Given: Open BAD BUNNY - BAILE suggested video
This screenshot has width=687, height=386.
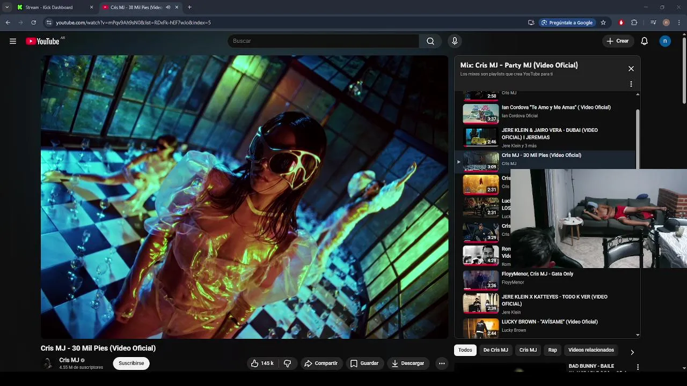Looking at the screenshot, I should [x=591, y=366].
